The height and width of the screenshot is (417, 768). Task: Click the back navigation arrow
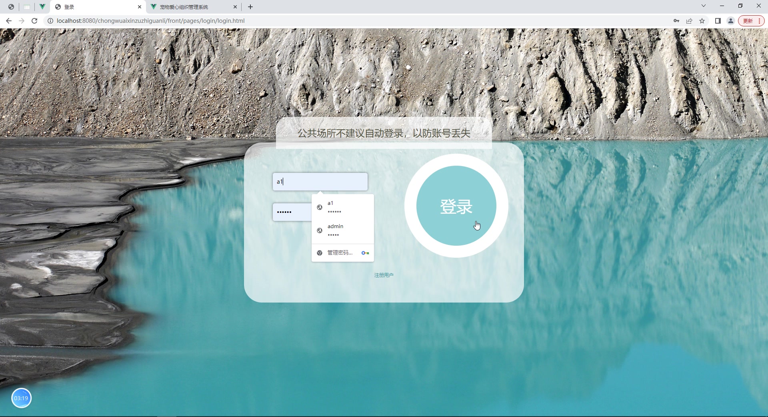[x=9, y=20]
